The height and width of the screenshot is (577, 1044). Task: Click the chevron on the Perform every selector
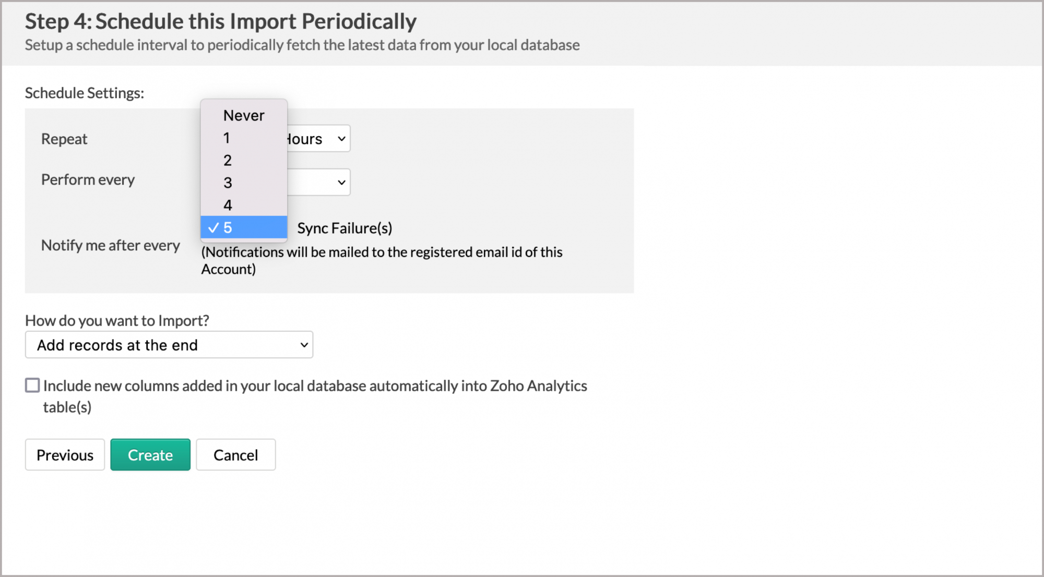tap(341, 182)
